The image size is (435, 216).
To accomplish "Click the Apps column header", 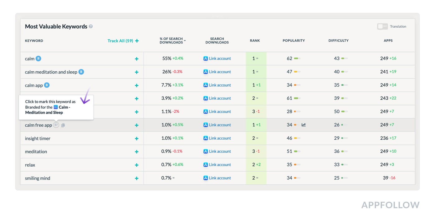I will point(388,41).
